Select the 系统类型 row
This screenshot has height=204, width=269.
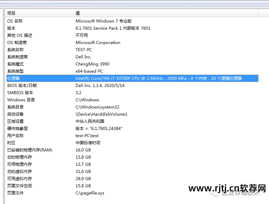click(132, 71)
